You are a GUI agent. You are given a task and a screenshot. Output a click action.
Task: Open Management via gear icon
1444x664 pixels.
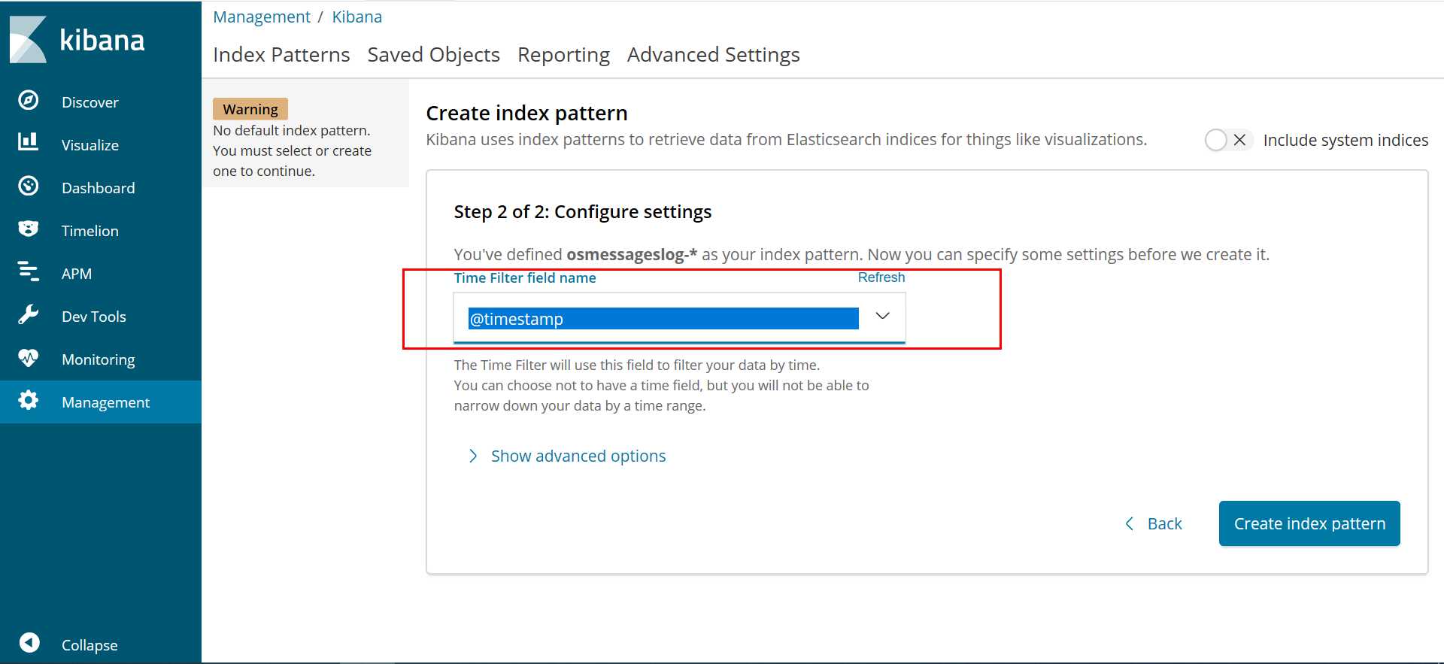pos(29,400)
